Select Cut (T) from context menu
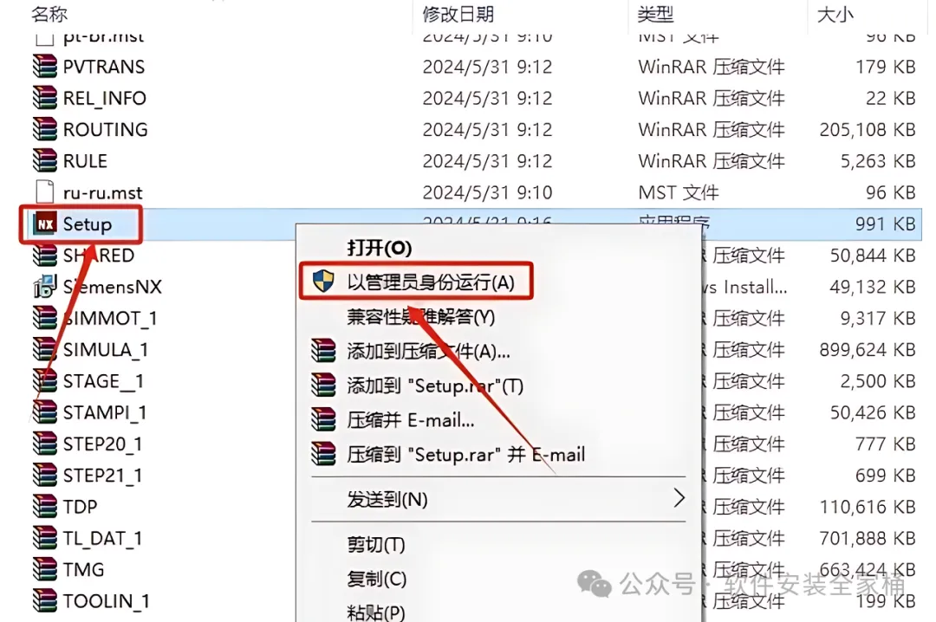Image resolution: width=936 pixels, height=622 pixels. (376, 544)
